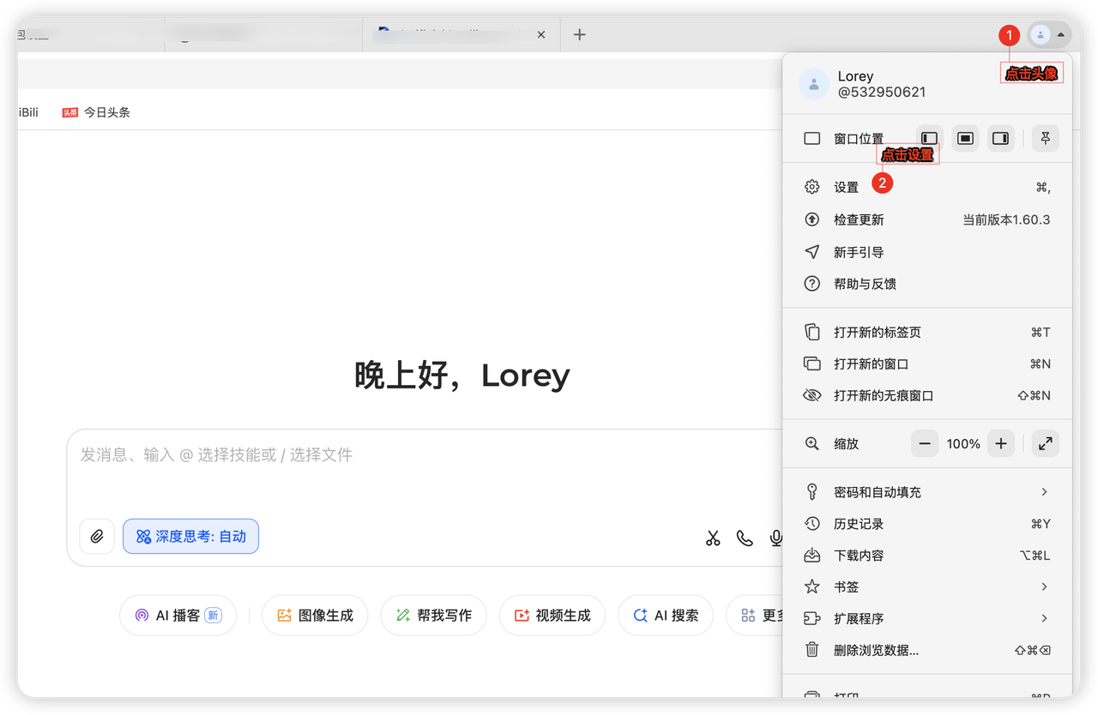Click the 窗口位置 label

(859, 139)
